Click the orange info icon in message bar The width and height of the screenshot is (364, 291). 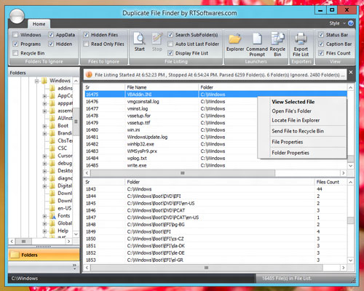[x=89, y=75]
